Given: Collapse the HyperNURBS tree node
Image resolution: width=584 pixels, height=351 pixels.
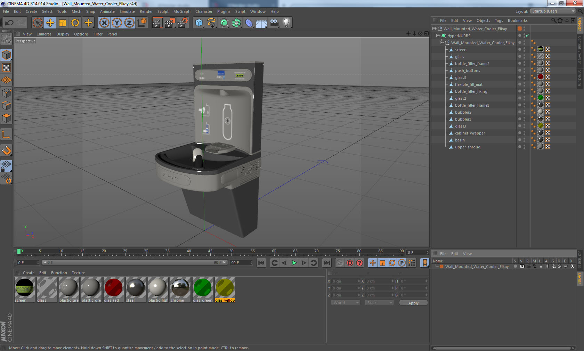Looking at the screenshot, I should click(438, 36).
